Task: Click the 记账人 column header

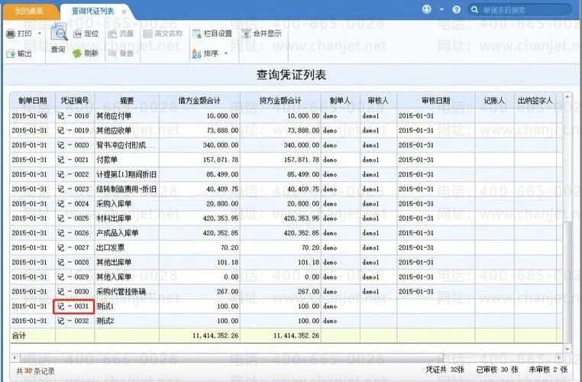Action: 494,101
